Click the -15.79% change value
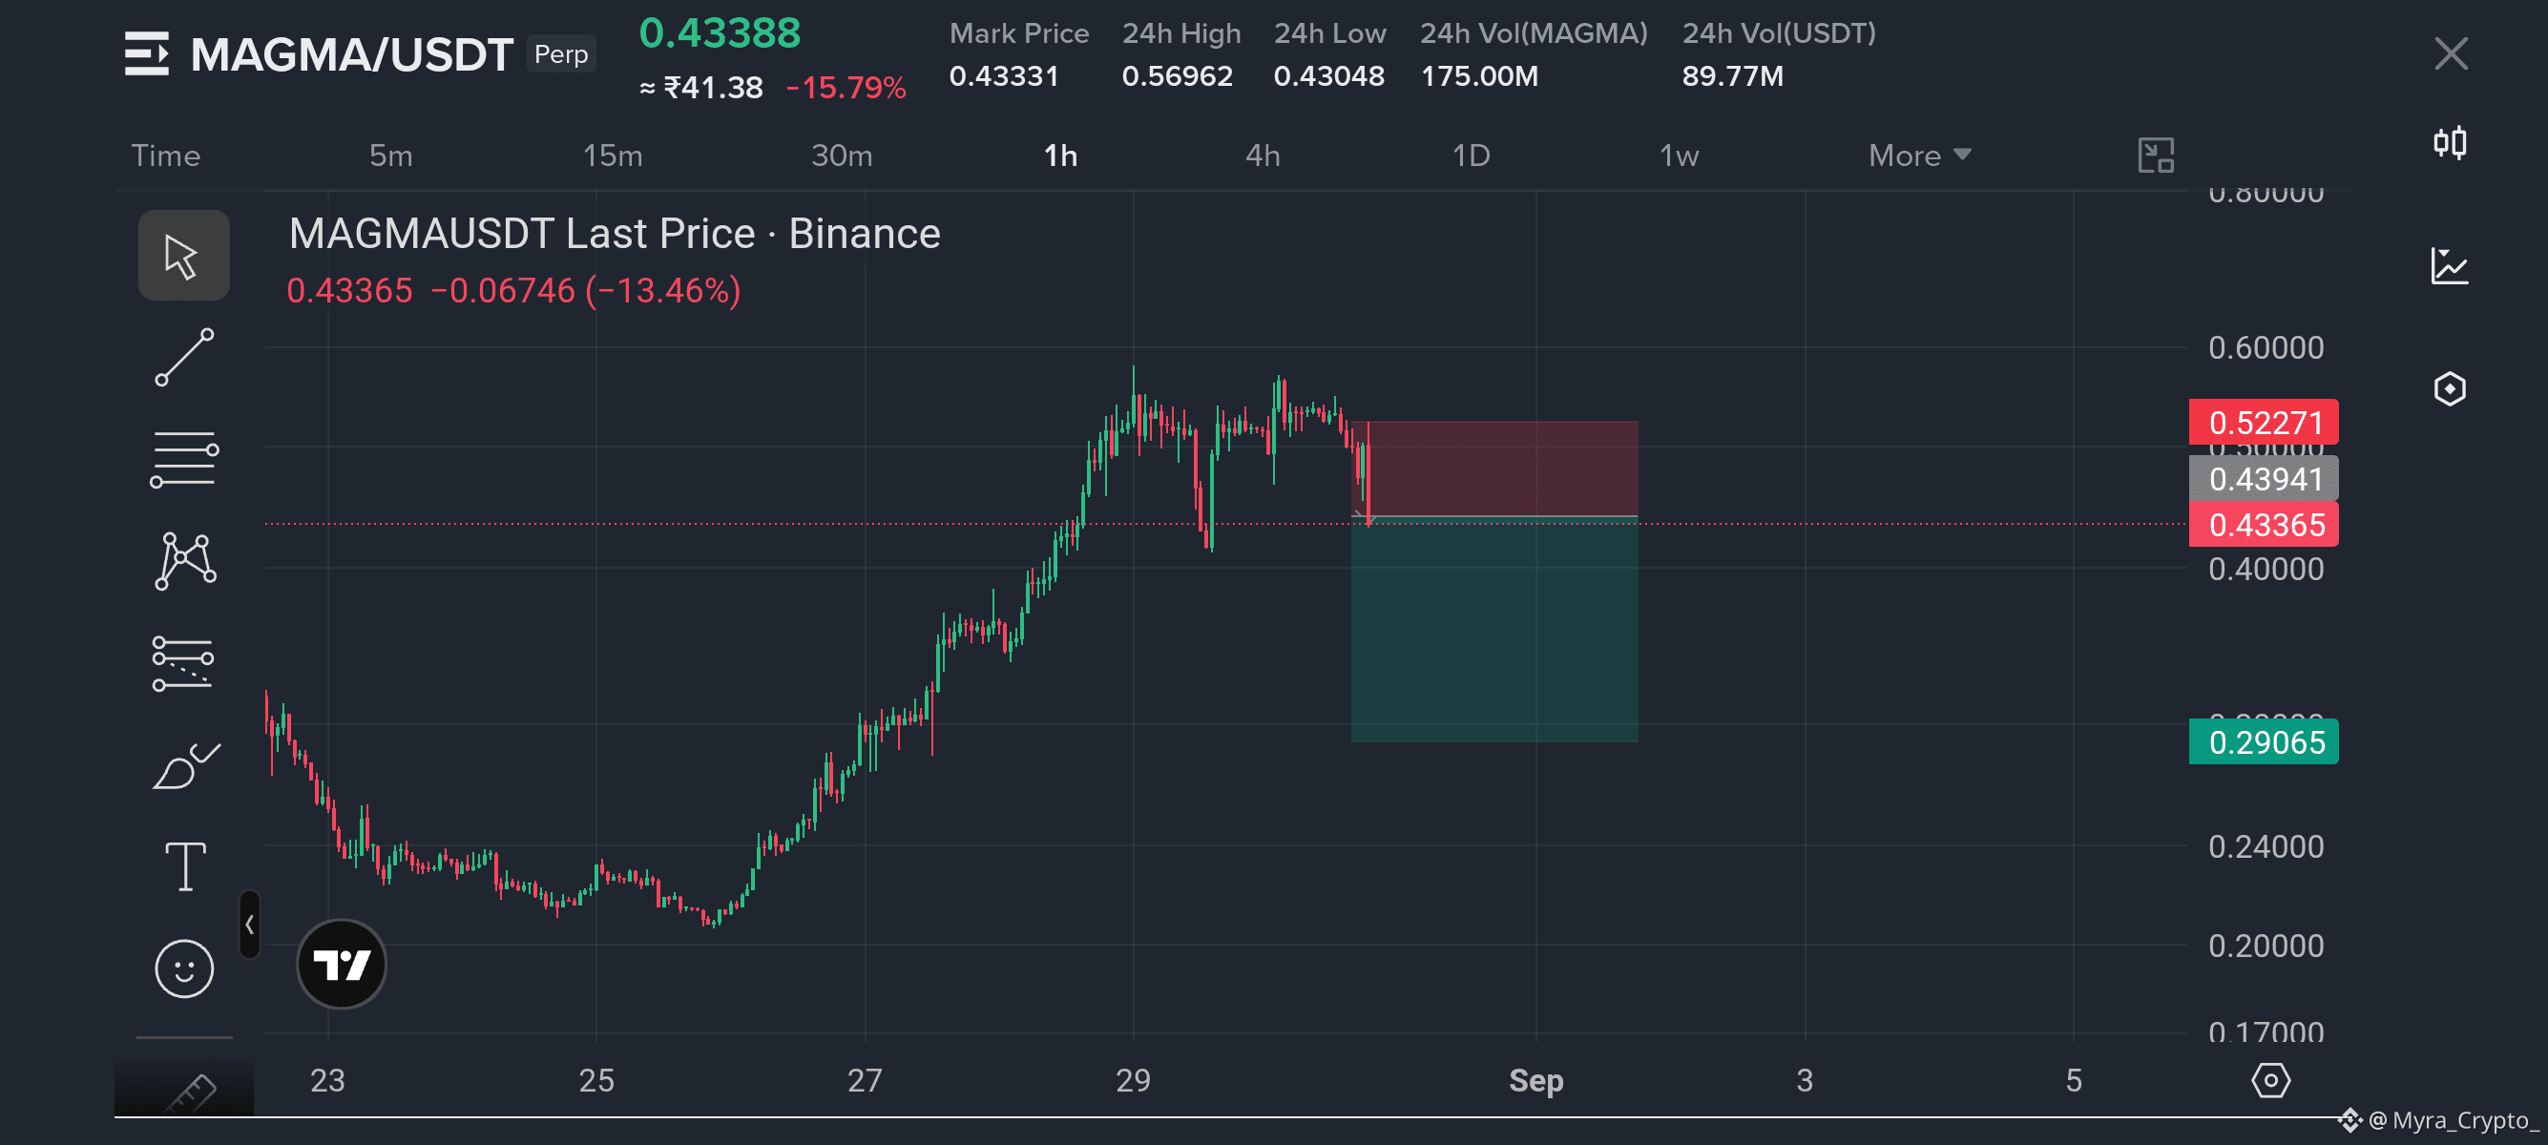The height and width of the screenshot is (1145, 2548). click(x=846, y=88)
